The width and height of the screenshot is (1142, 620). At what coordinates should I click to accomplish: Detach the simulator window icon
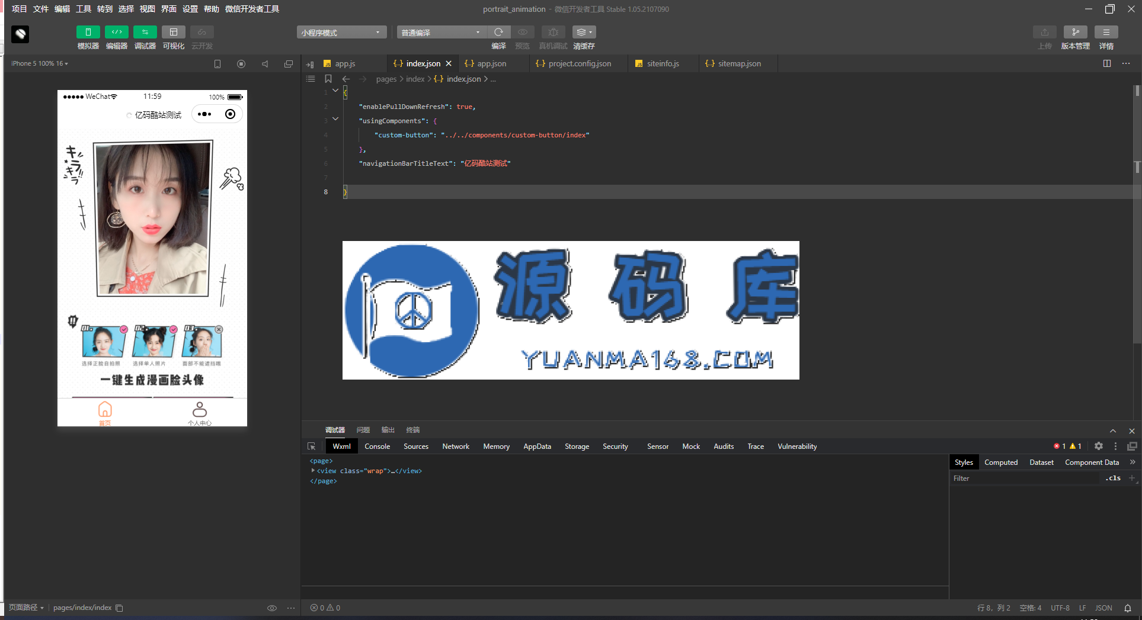289,64
